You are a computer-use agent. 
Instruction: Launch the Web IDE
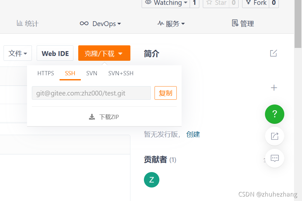55,53
